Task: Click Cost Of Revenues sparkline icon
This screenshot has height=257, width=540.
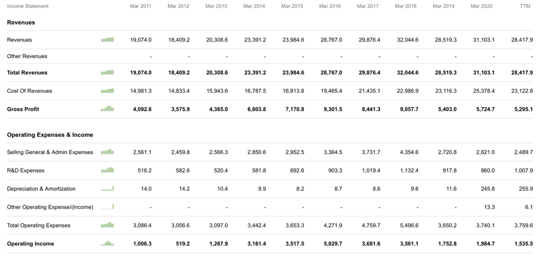Action: pos(107,90)
